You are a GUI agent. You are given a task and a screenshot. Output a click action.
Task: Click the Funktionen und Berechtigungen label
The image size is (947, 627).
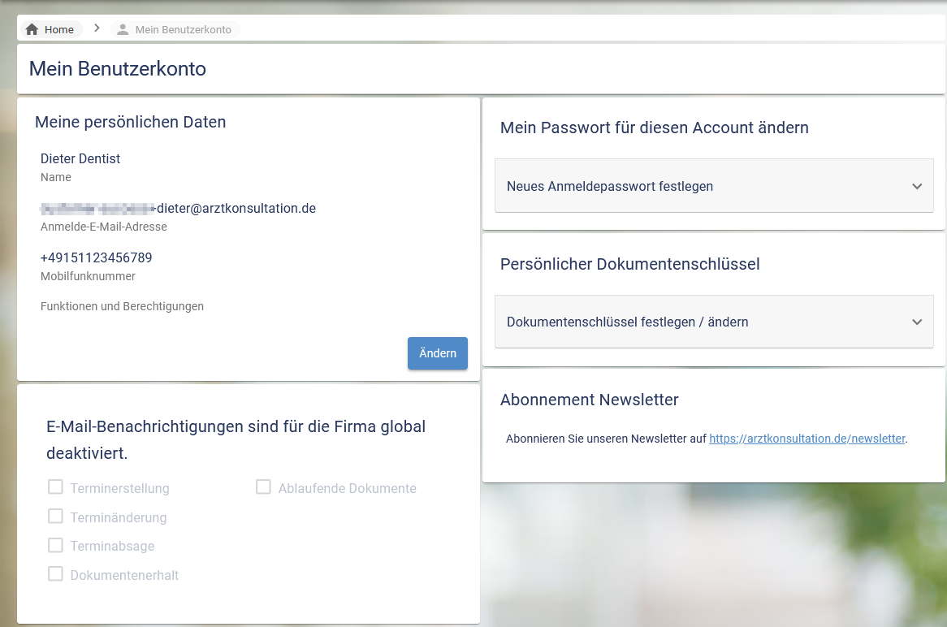[x=122, y=306]
